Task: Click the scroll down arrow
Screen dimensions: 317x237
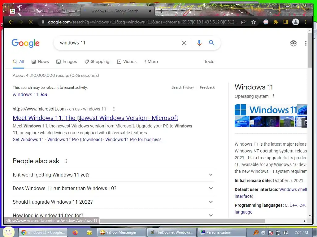Action: click(x=310, y=216)
